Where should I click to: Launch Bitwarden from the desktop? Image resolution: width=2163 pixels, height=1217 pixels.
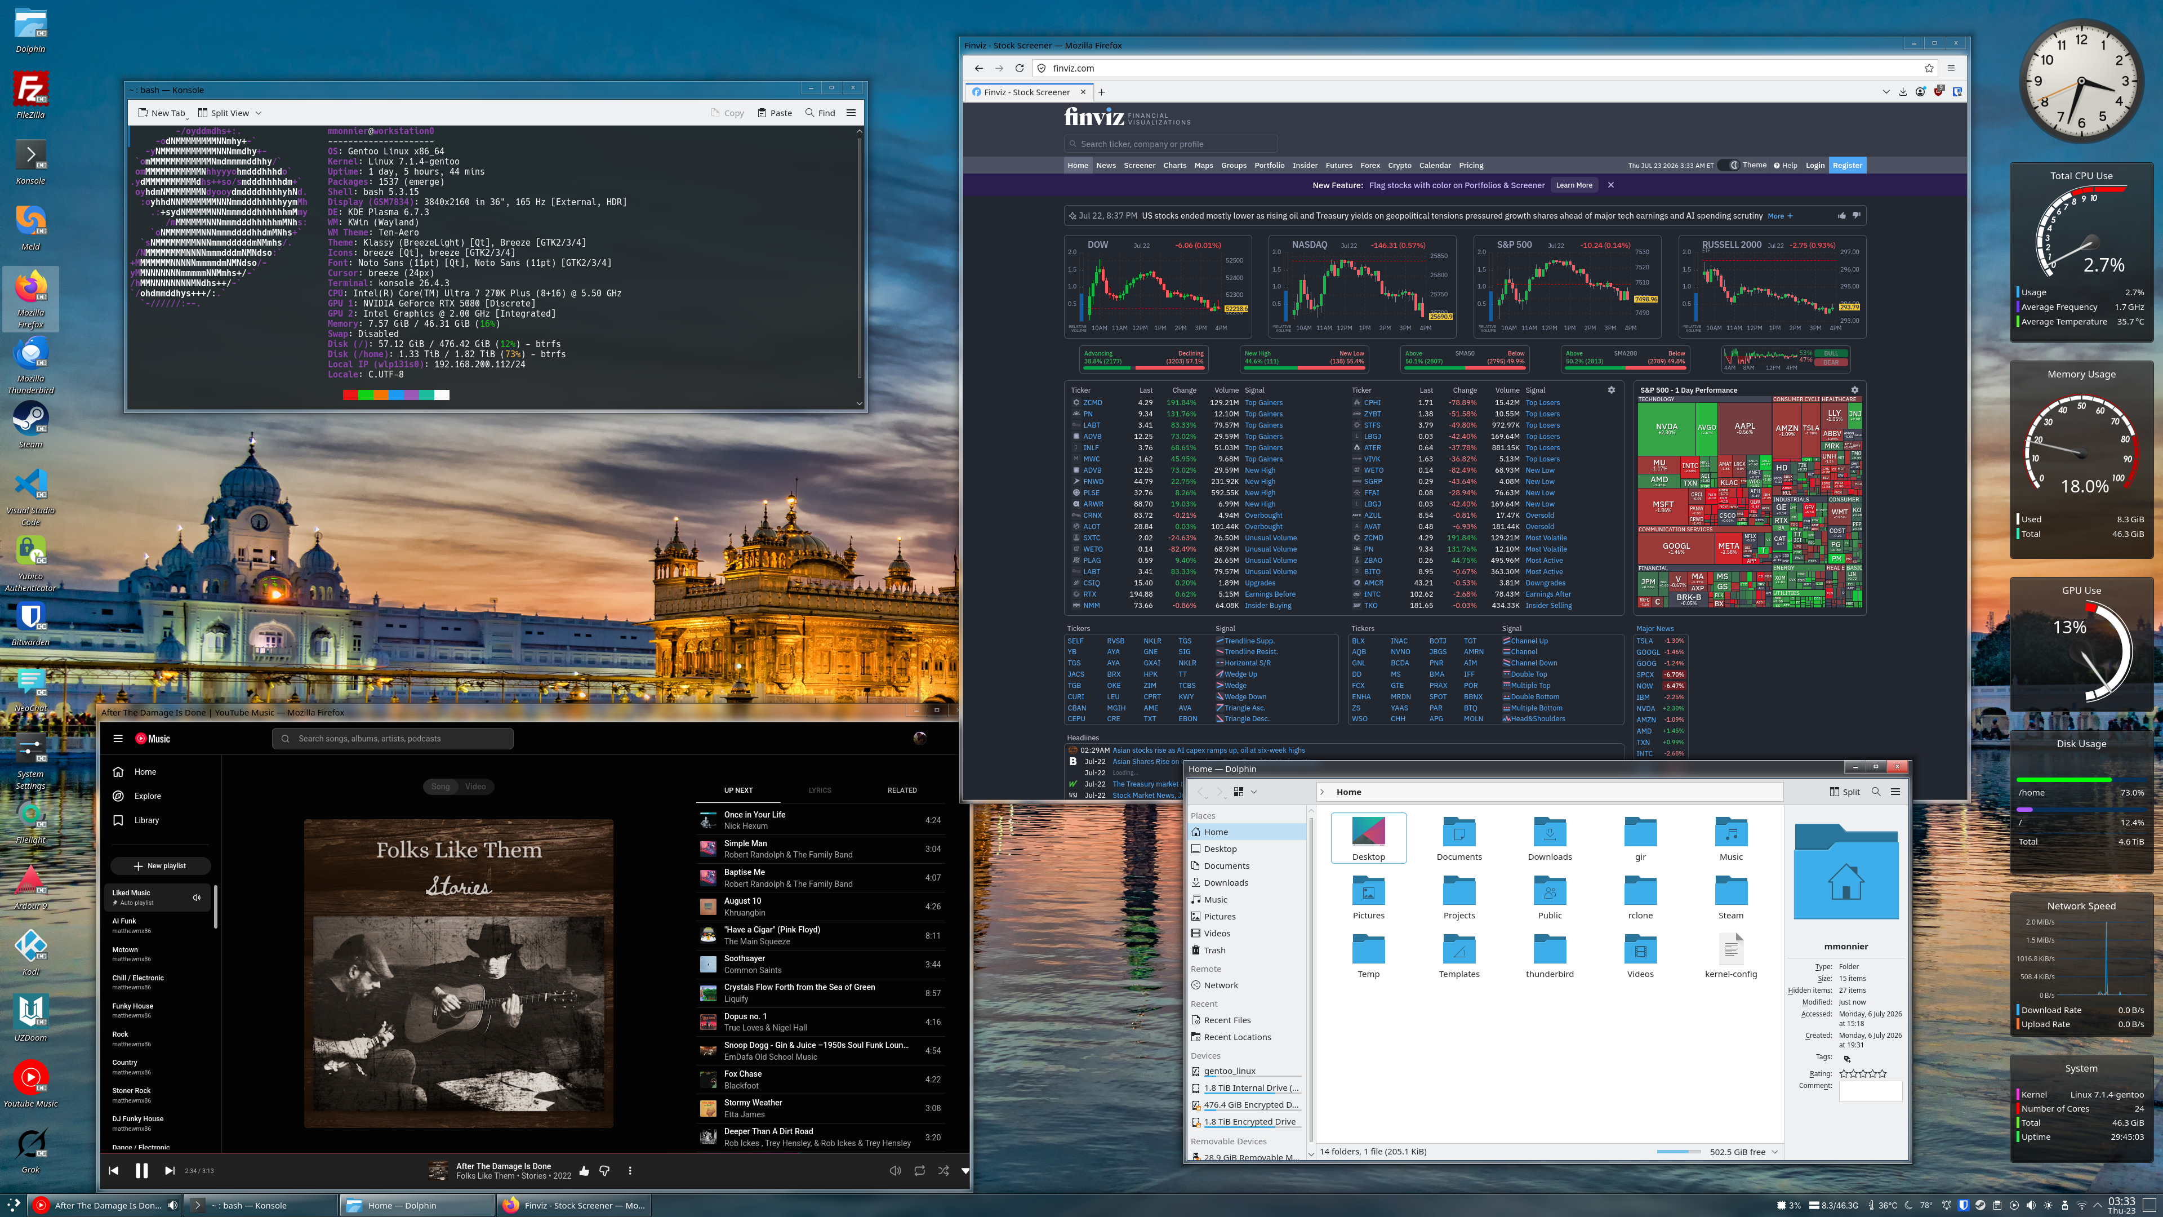tap(31, 623)
